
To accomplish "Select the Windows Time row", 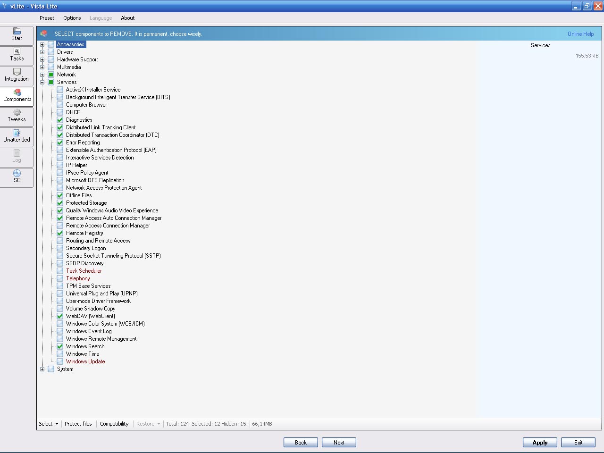I will coord(83,354).
